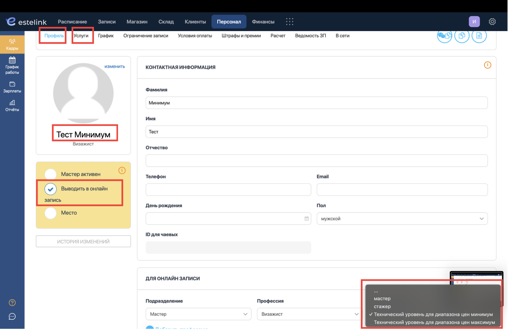
Task: Expand the Подразделение dropdown
Action: point(198,314)
